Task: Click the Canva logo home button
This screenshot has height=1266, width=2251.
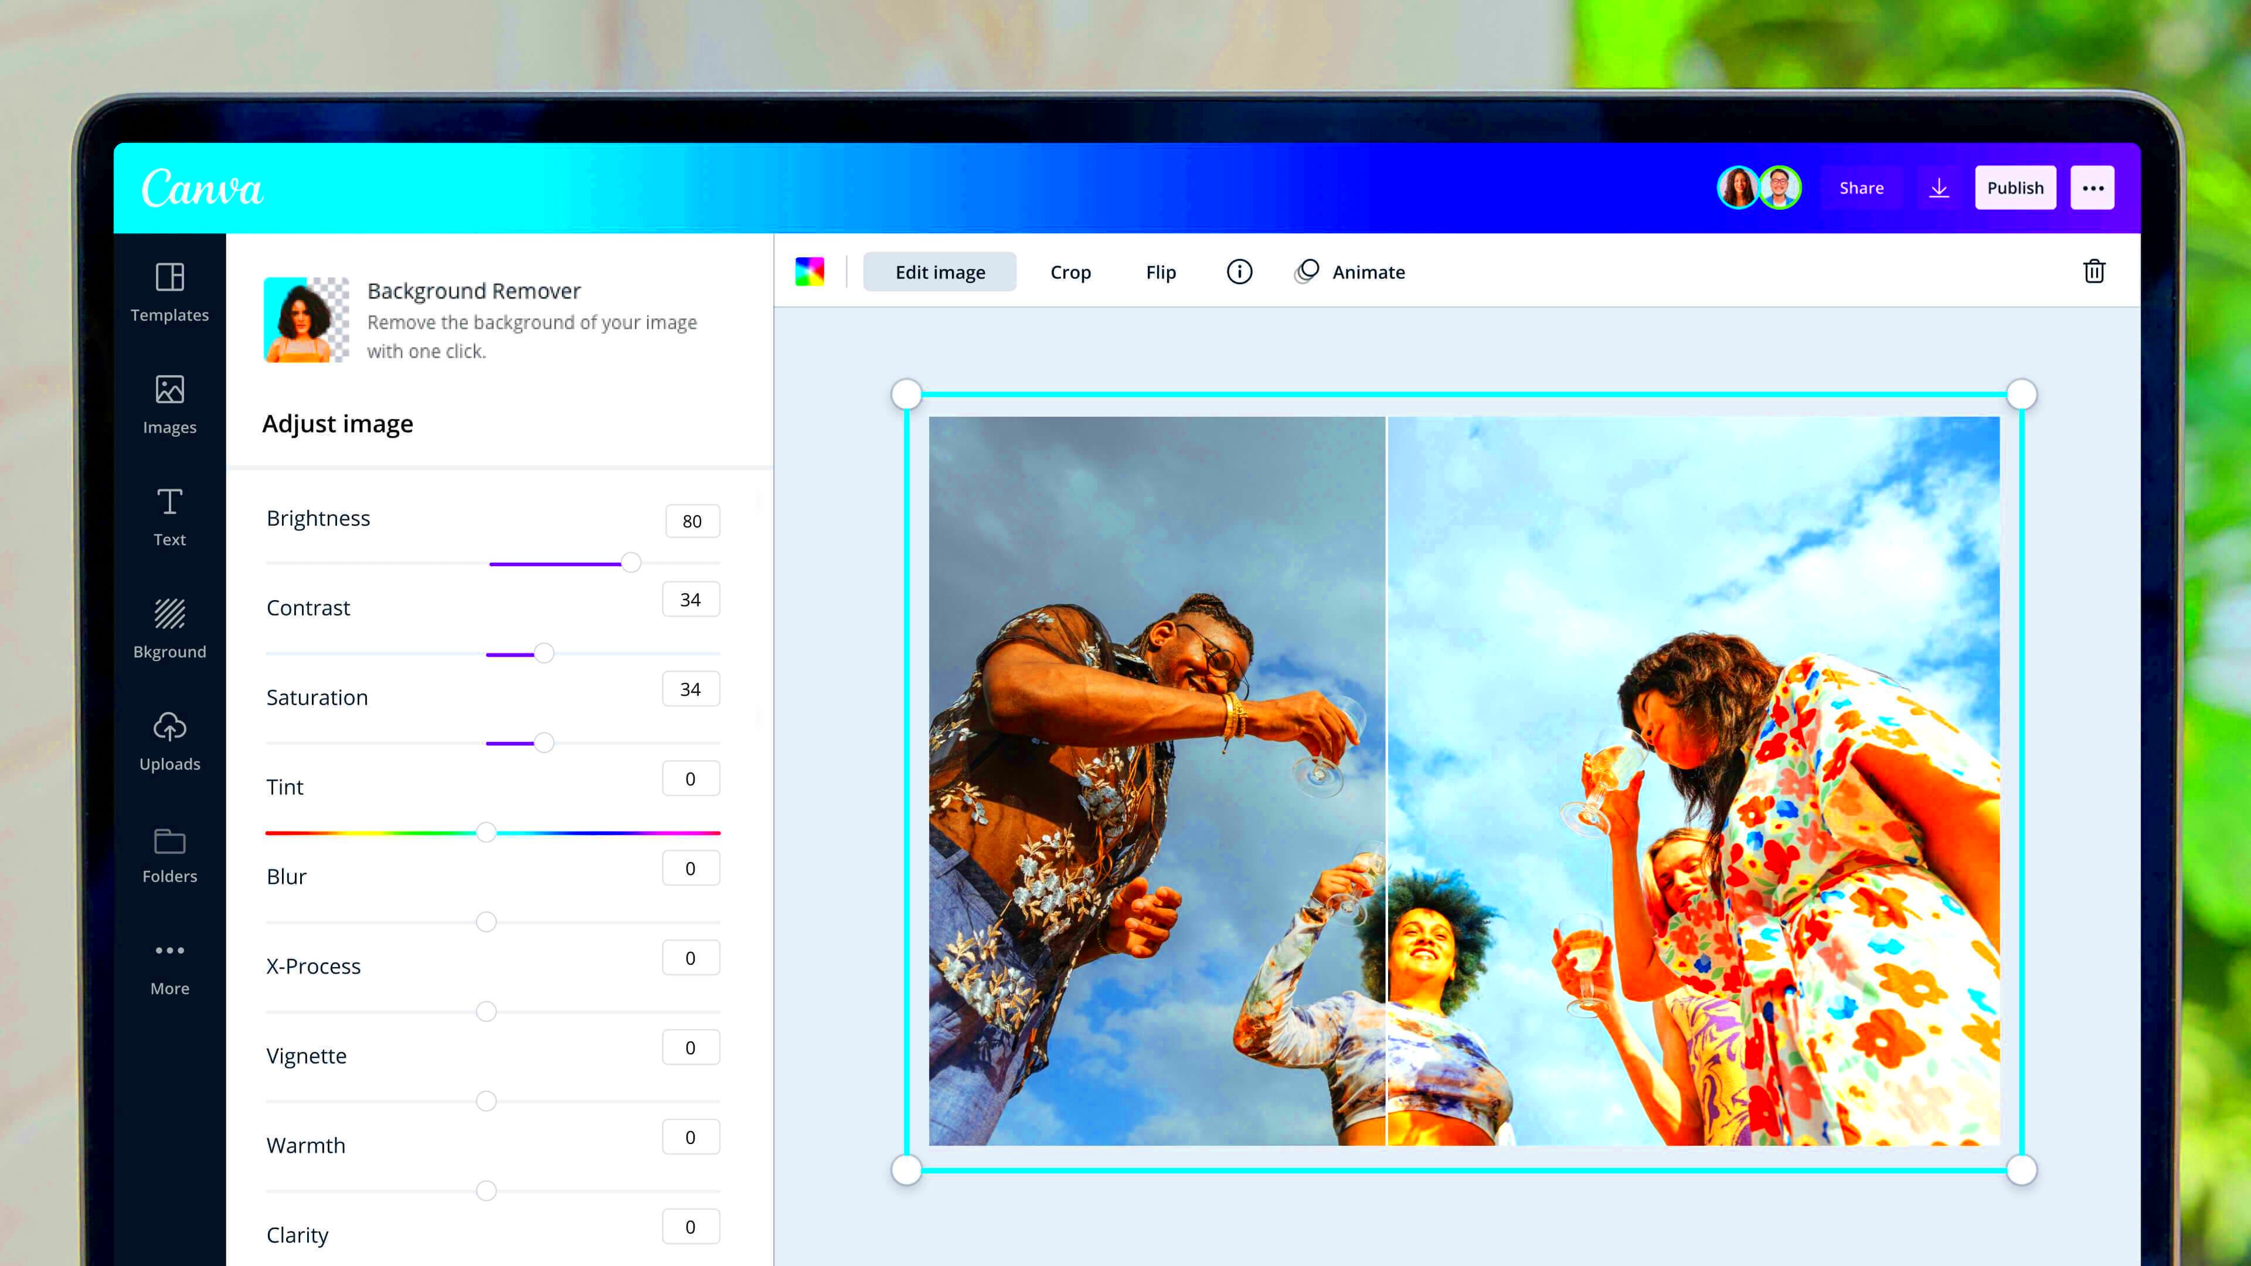Action: click(202, 189)
